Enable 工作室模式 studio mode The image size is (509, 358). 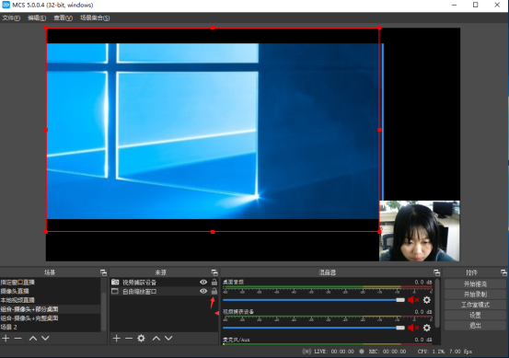(x=475, y=305)
